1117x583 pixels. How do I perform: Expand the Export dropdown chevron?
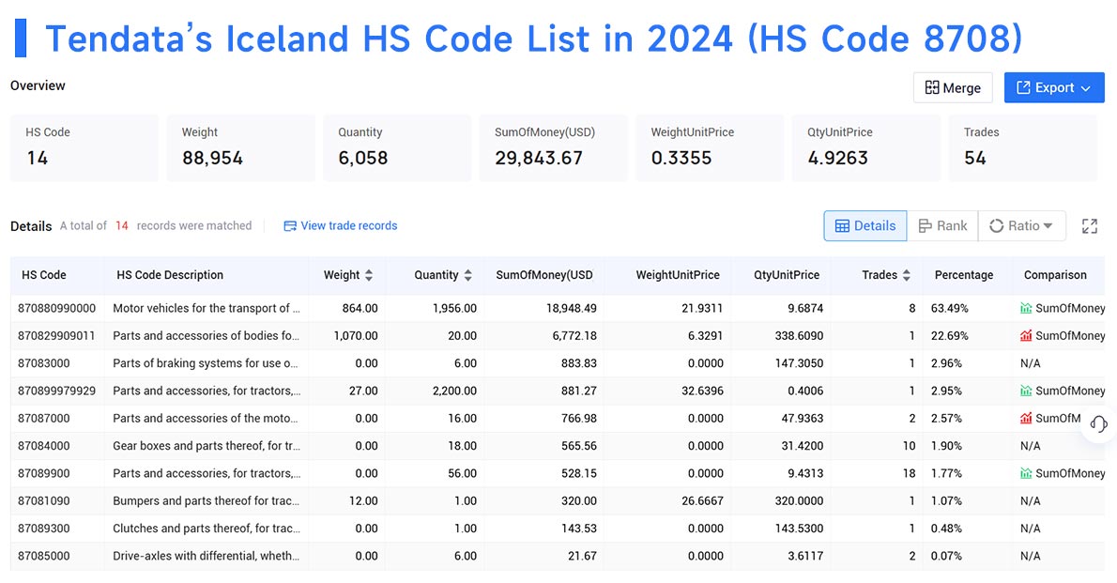pyautogui.click(x=1086, y=87)
